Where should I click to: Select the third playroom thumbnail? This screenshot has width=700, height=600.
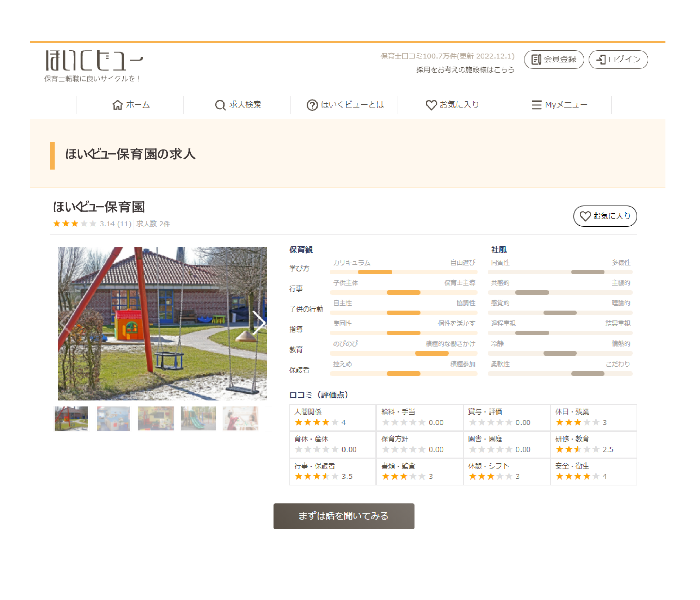(156, 418)
